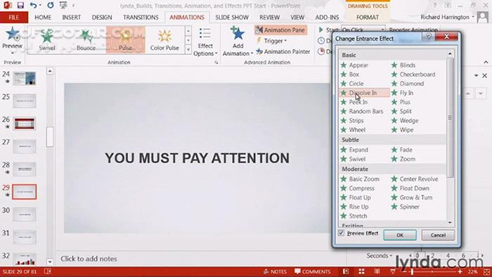Viewport: 492px width, 277px height.
Task: Open the FILE tab
Action: (14, 18)
